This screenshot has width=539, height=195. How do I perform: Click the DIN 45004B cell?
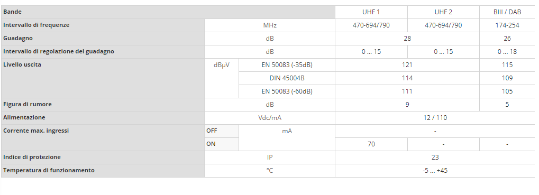coord(287,78)
